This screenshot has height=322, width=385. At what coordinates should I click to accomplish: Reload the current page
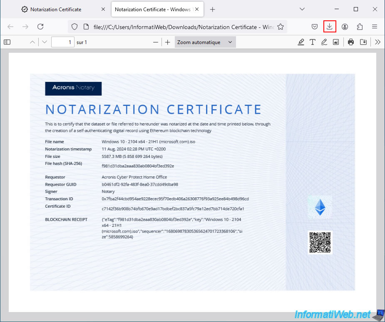40,27
